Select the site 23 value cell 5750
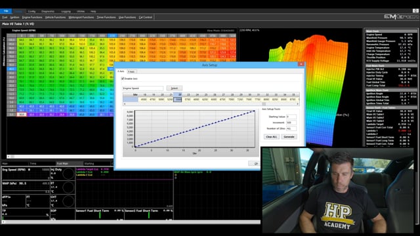Image resolution: width=420 pixels, height=236 pixels. click(188, 99)
